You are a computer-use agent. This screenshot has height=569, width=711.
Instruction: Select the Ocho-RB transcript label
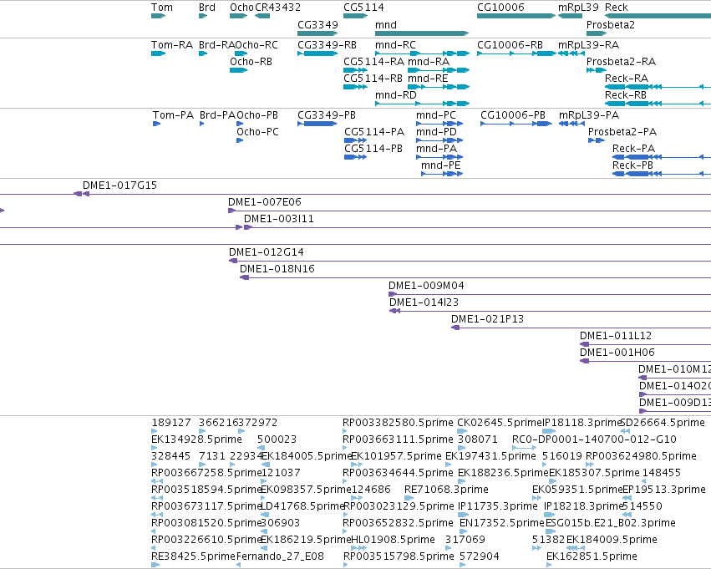point(251,62)
